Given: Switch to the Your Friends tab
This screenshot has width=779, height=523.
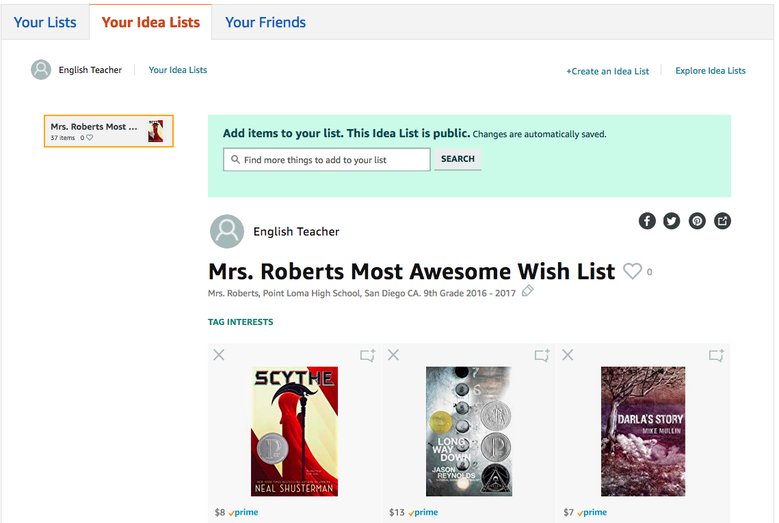Looking at the screenshot, I should [x=265, y=22].
